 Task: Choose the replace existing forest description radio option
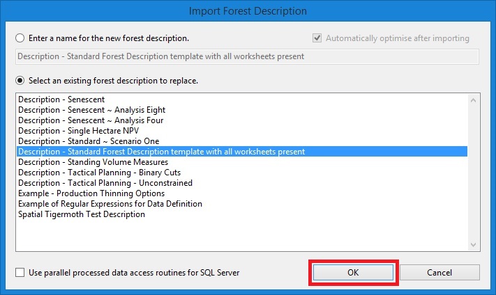coord(20,81)
